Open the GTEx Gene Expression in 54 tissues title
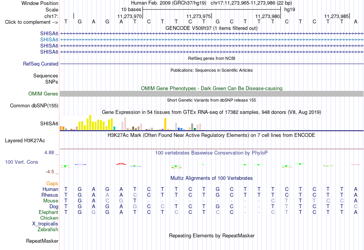 212,112
